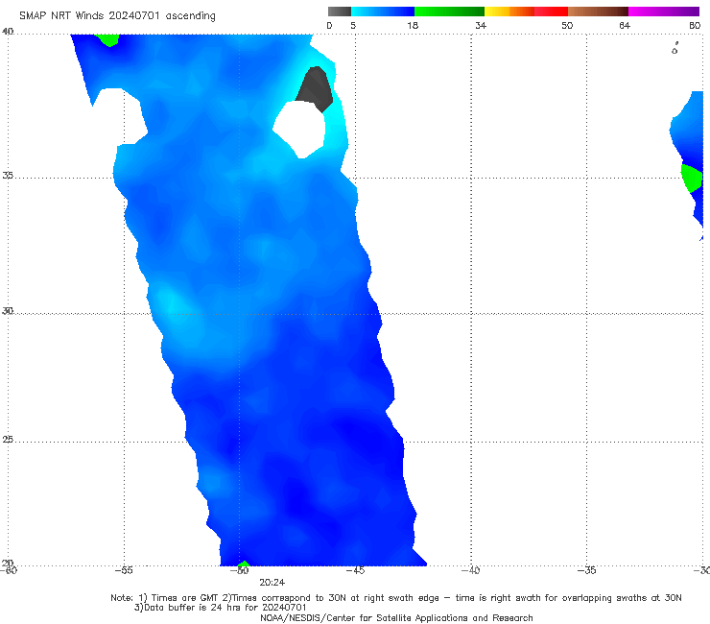
Task: Click the green segment of the color bar
Action: click(x=449, y=12)
